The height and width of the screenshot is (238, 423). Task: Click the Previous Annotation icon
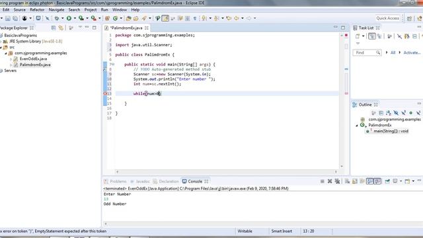[x=216, y=18]
